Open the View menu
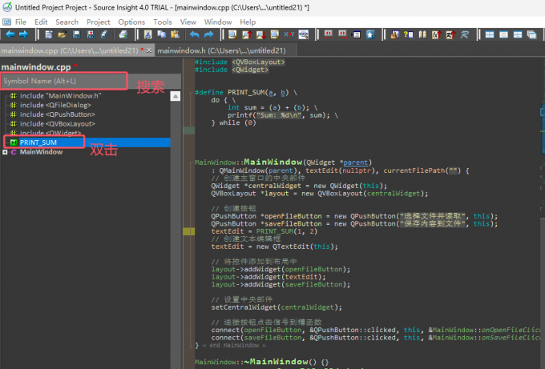Image resolution: width=545 pixels, height=369 pixels. (x=188, y=22)
